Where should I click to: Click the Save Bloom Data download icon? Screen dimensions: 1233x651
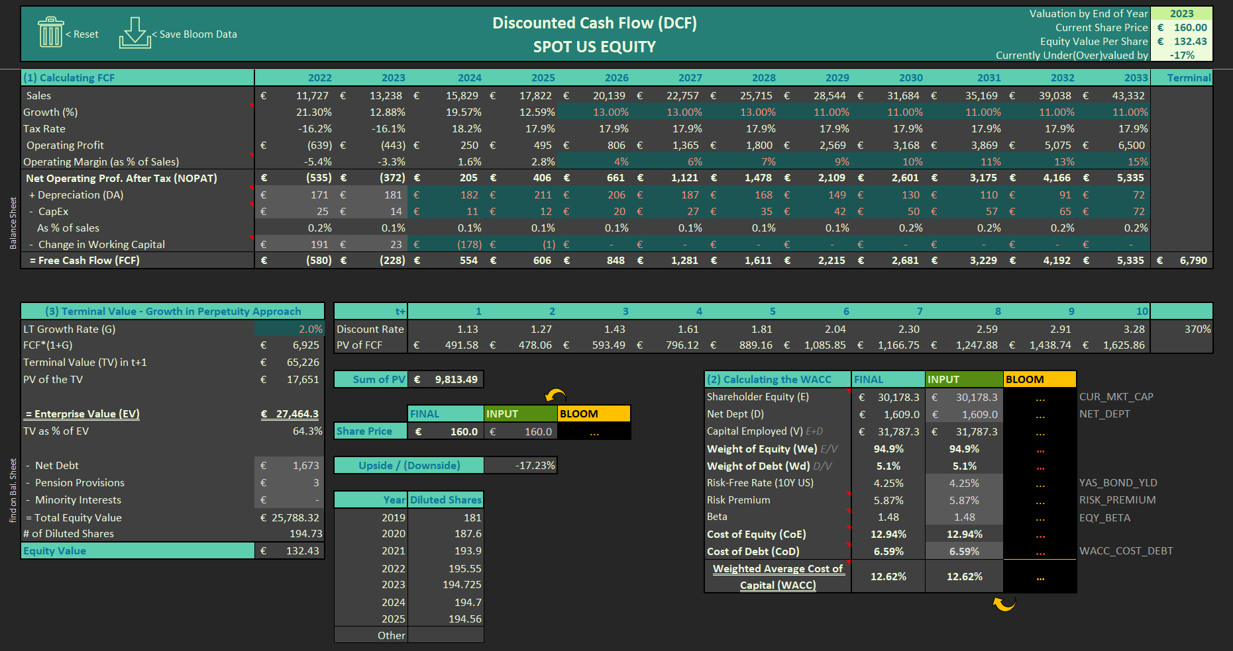(x=135, y=32)
